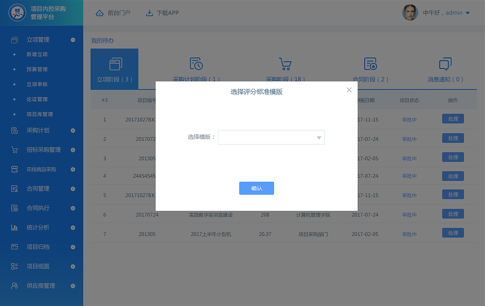Click the 前台门户 home icon

[99, 13]
